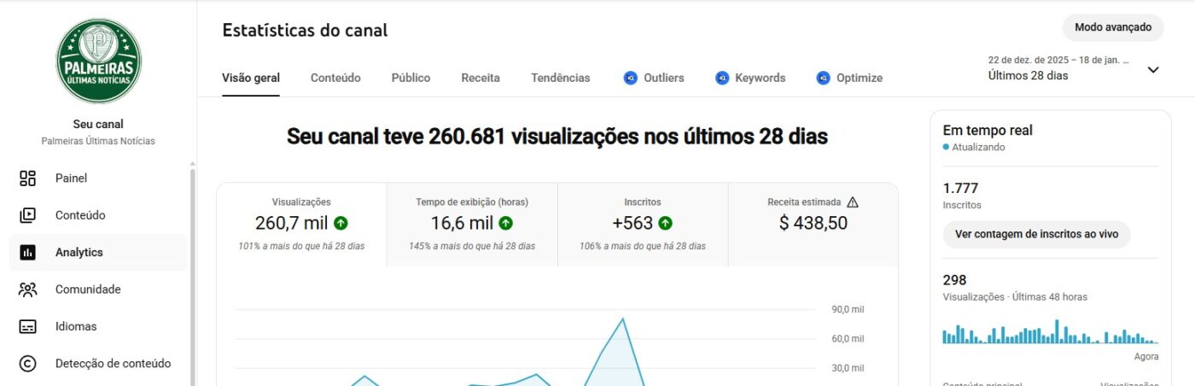
Task: Select the Analytics bar-chart icon
Action: [27, 253]
